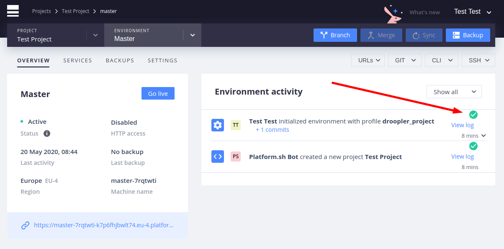Open the SSH dropdown

[478, 60]
